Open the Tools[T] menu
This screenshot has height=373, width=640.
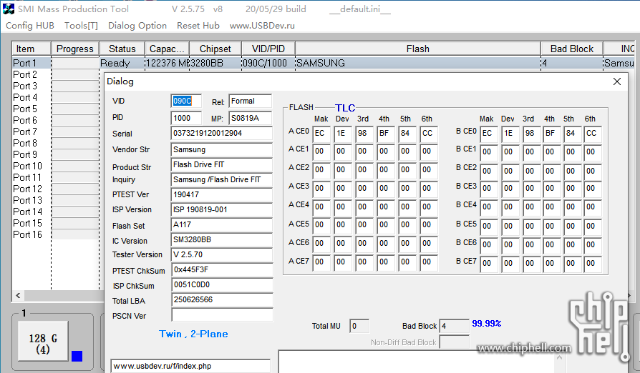pos(81,26)
